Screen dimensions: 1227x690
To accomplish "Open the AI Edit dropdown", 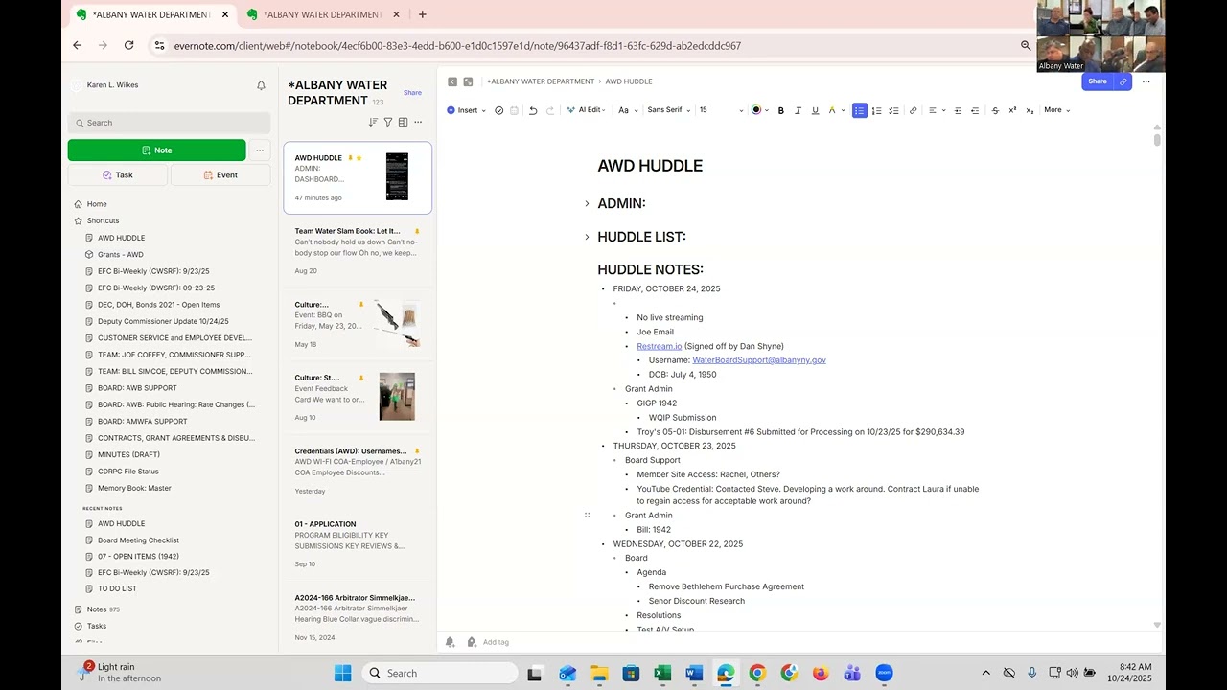I will pos(586,110).
